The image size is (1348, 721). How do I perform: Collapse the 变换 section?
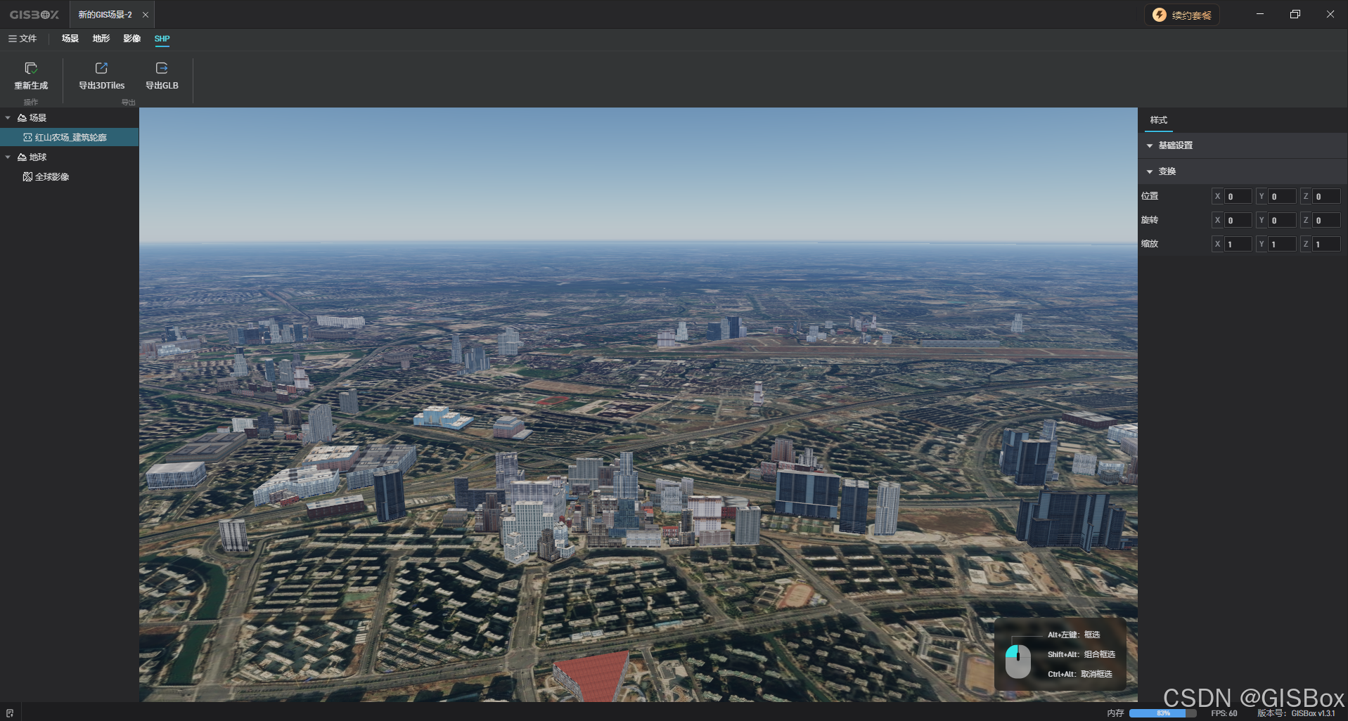1150,171
